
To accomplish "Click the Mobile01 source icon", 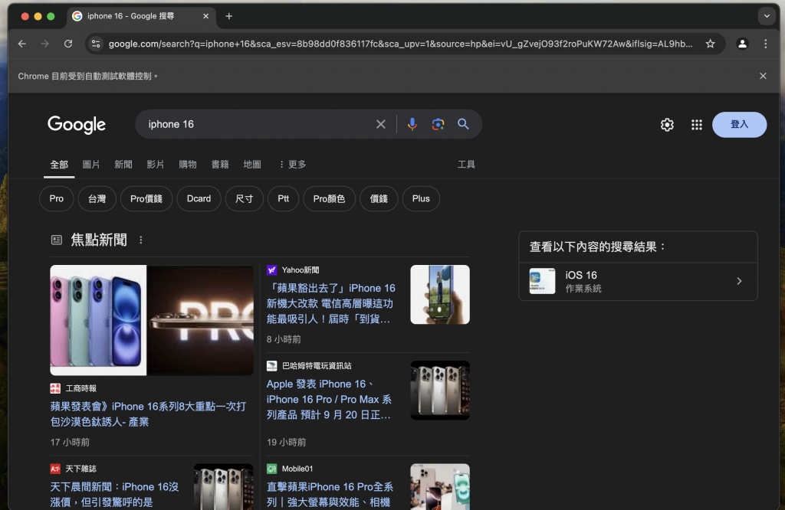I will tap(272, 469).
